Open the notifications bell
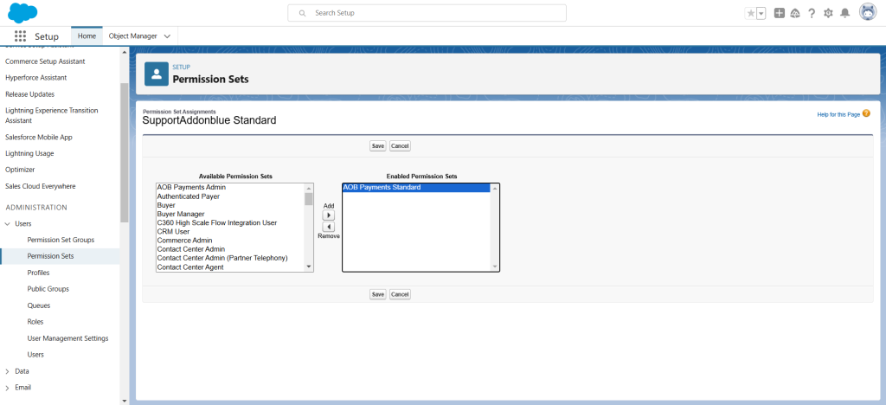This screenshot has height=405, width=886. (844, 13)
